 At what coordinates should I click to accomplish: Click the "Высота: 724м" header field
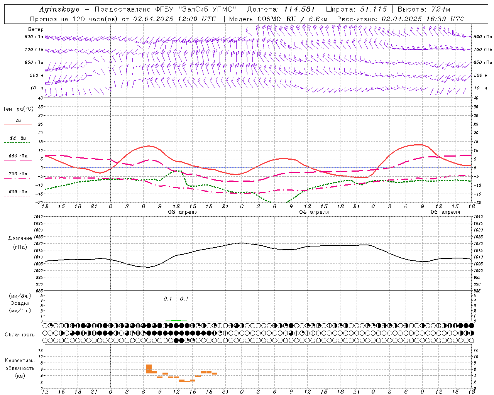pyautogui.click(x=424, y=9)
